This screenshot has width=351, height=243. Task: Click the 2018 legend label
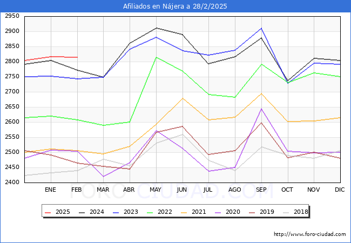301,212
